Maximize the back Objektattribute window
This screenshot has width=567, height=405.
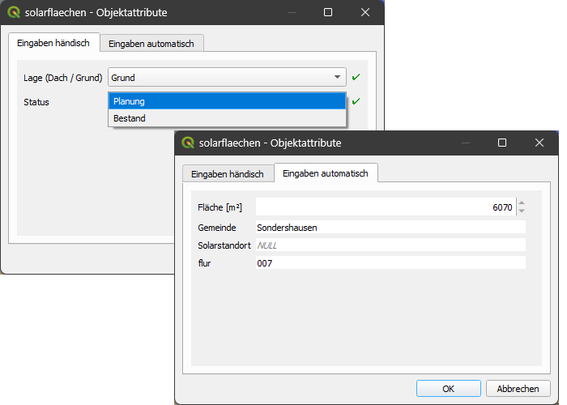point(328,12)
